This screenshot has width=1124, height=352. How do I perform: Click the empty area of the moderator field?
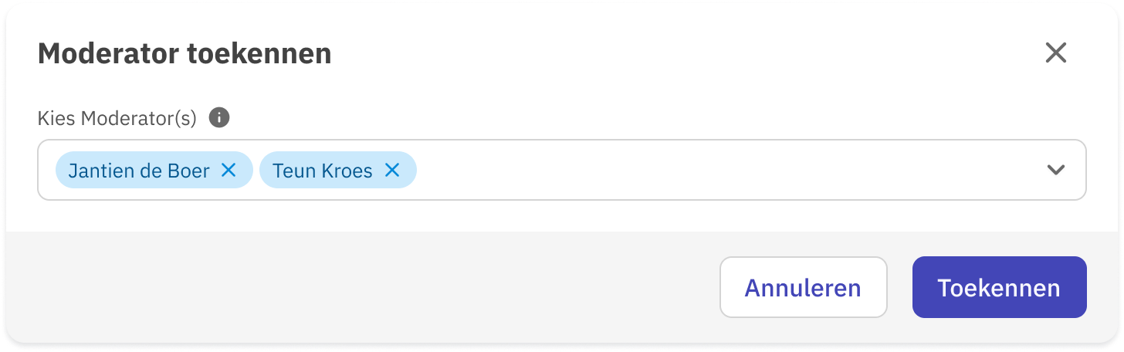[x=726, y=170]
